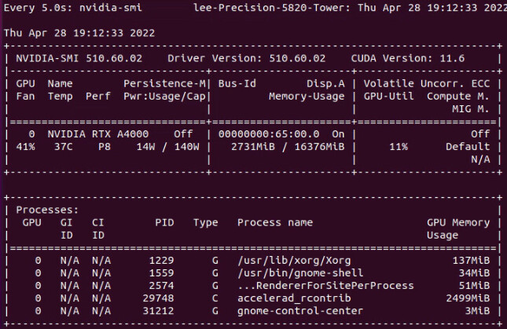Click the Bus-Id 00000000:65:00.0 value

pos(268,134)
